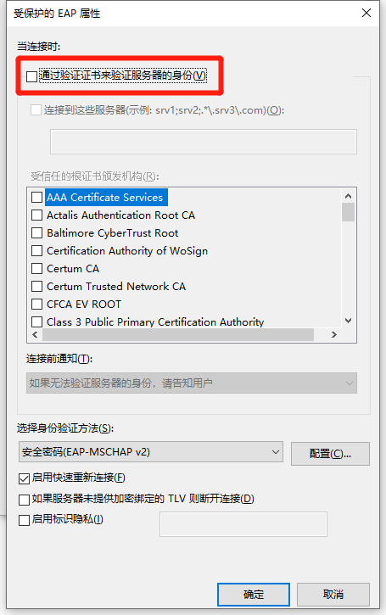Click the certificate list scroll up arrow

tap(348, 196)
